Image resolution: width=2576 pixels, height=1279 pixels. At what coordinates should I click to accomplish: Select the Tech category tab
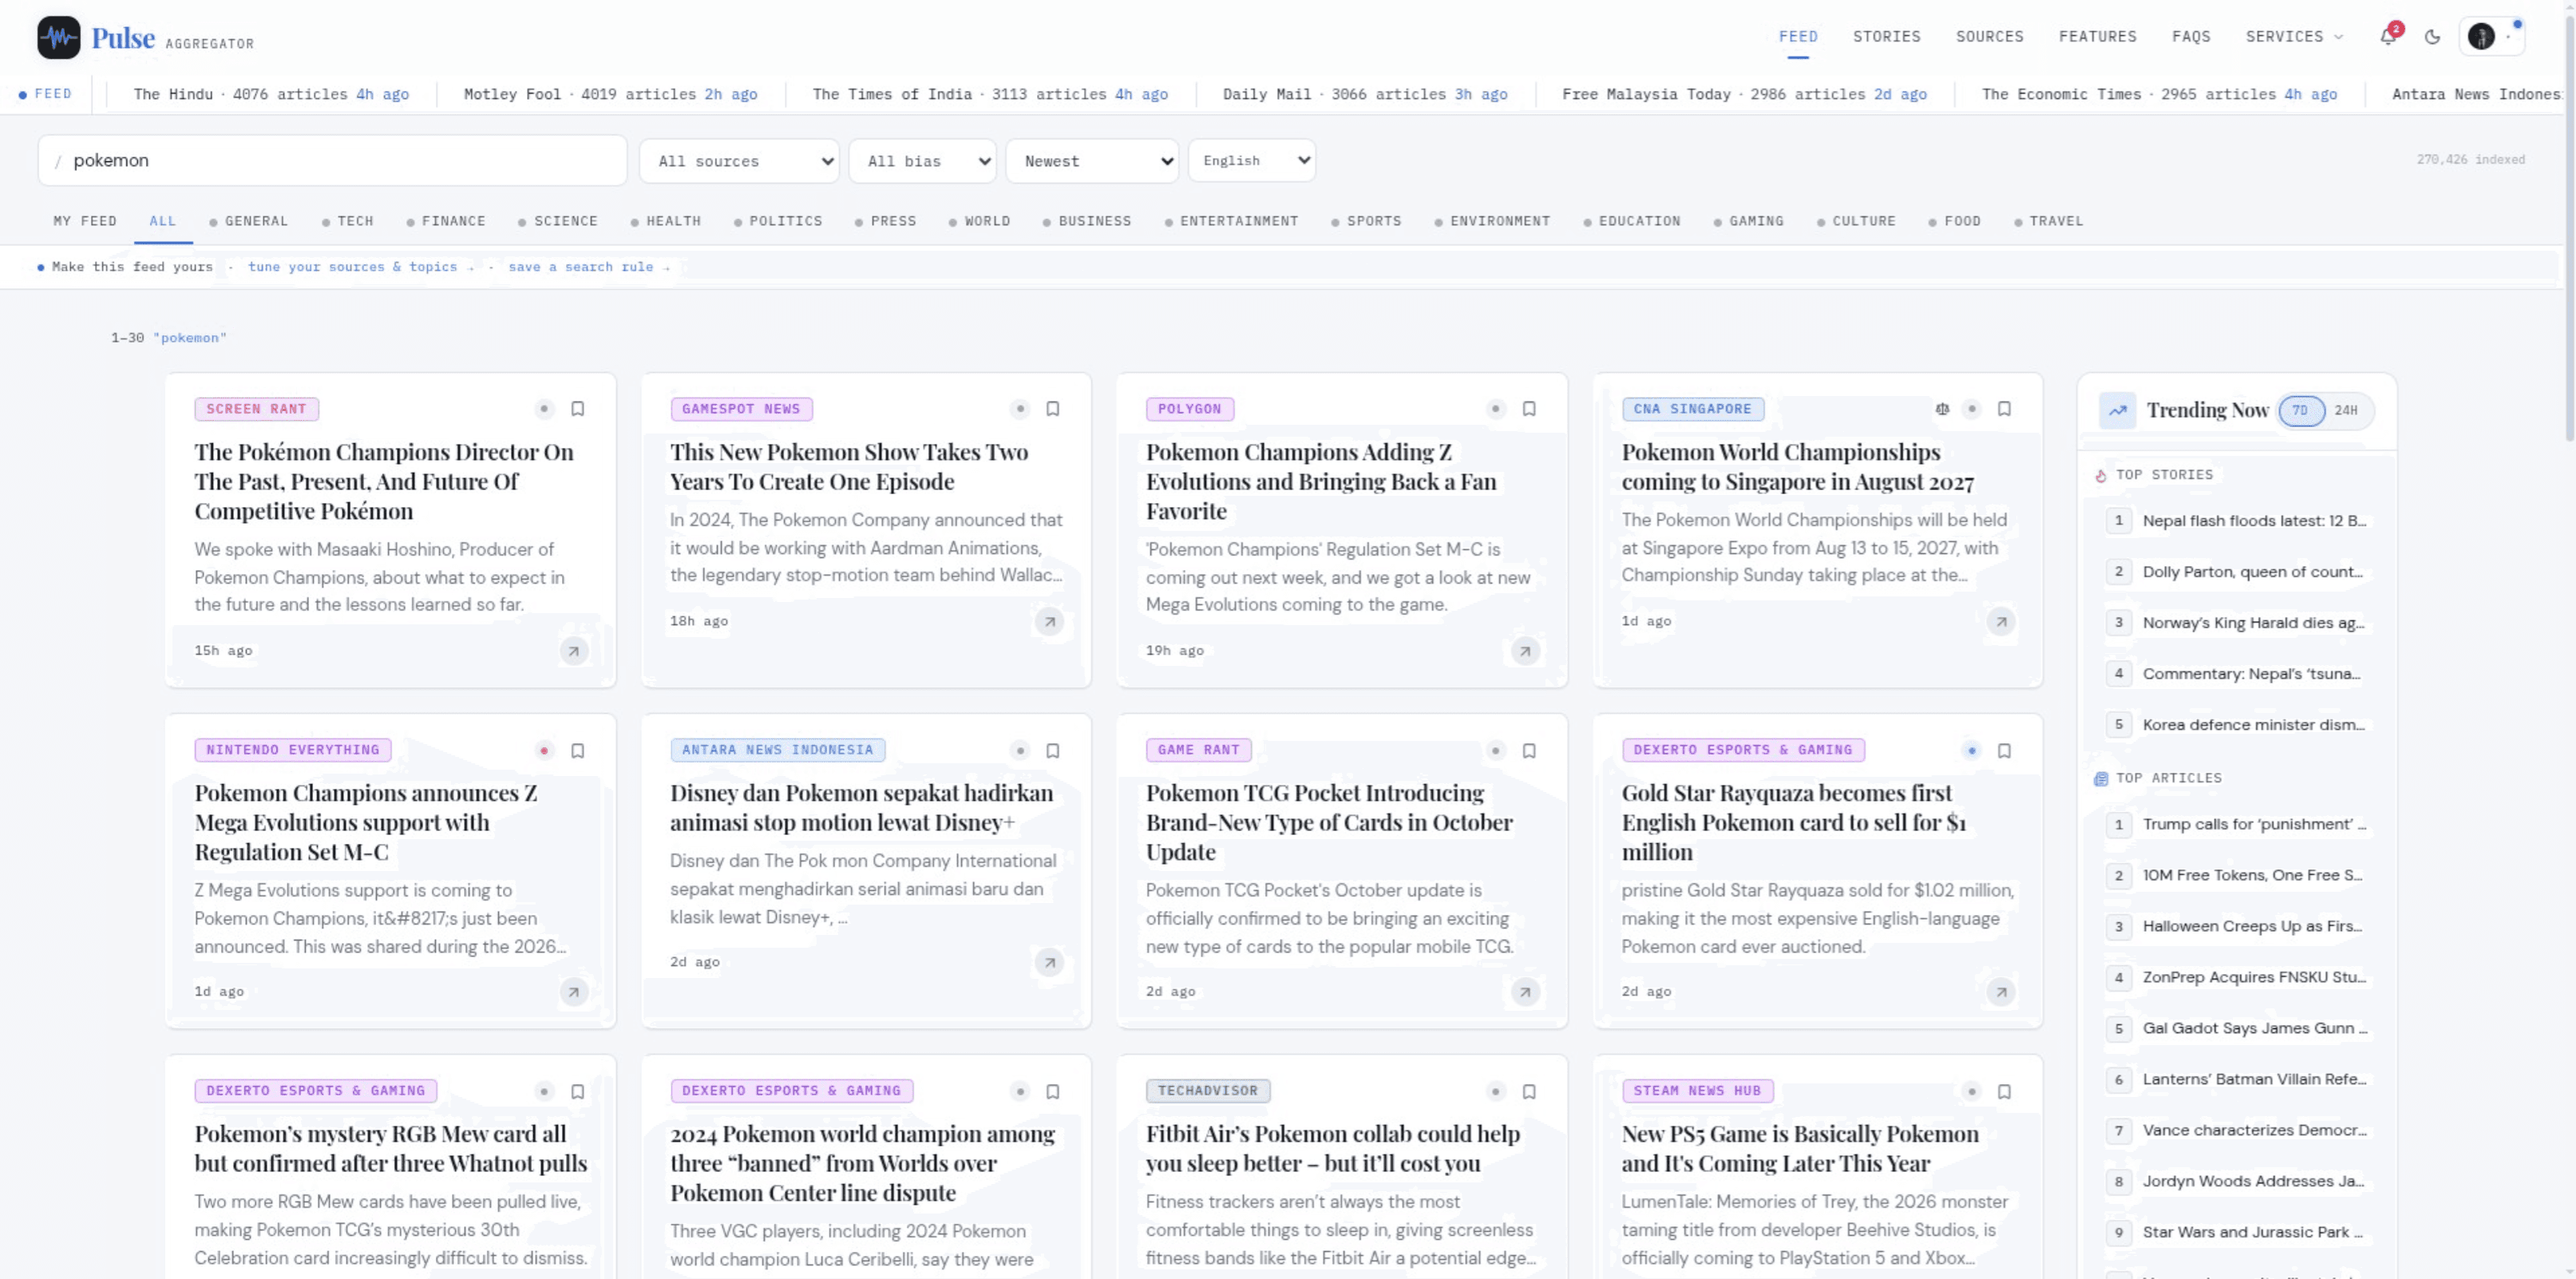coord(347,221)
